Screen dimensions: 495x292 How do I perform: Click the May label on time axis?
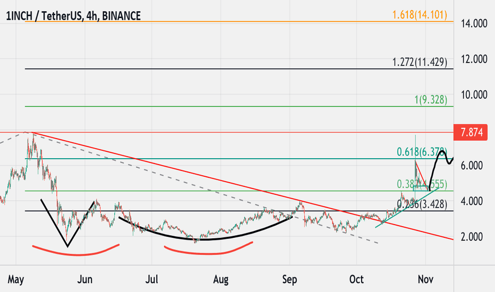pyautogui.click(x=15, y=280)
